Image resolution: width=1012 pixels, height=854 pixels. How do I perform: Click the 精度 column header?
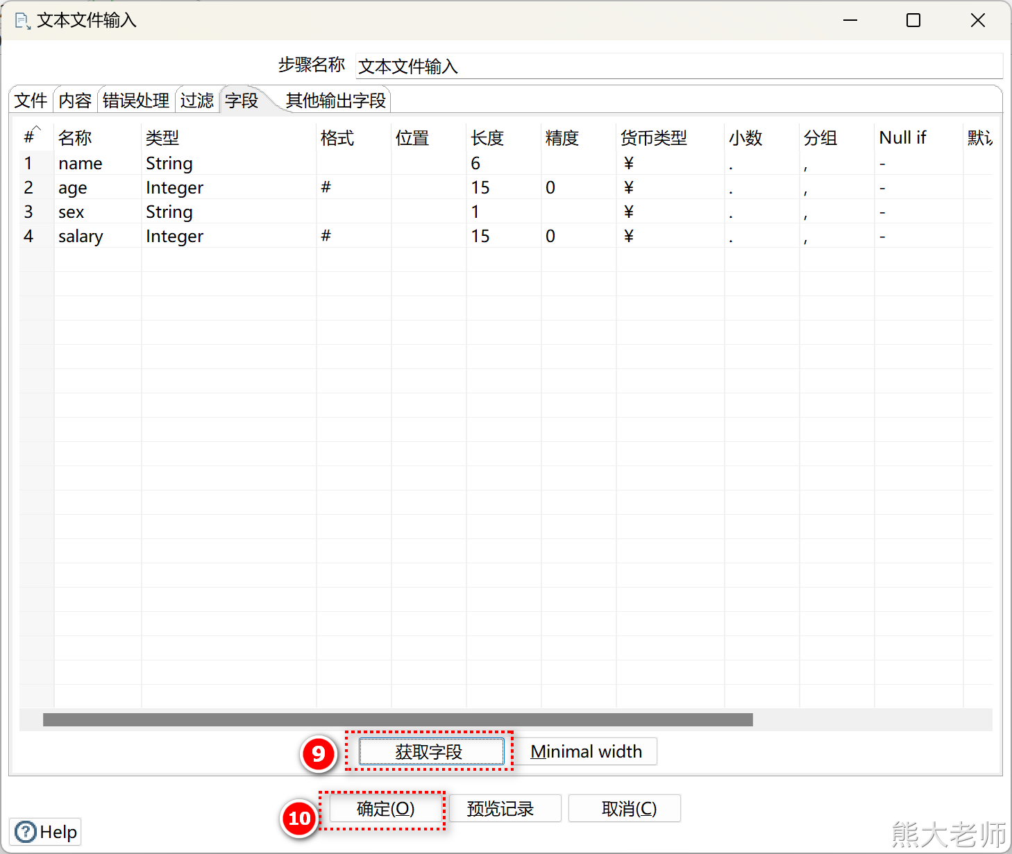(x=579, y=137)
